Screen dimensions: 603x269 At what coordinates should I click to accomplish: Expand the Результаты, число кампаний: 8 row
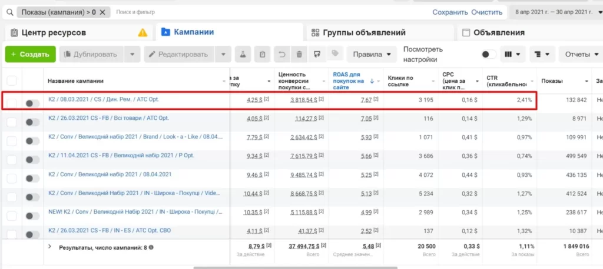click(49, 247)
